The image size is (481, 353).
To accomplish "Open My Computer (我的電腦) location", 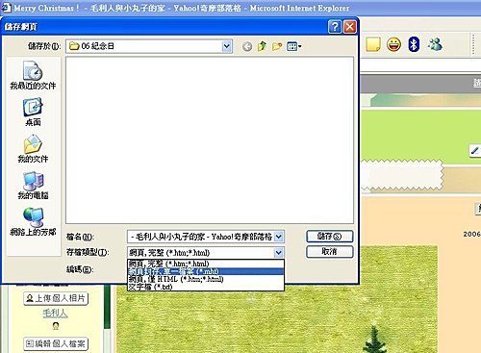I will 33,186.
